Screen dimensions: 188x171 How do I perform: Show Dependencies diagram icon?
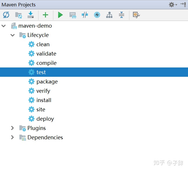click(109, 15)
